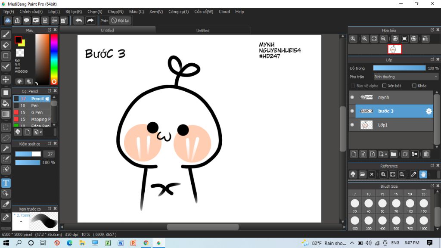The image size is (441, 248).
Task: Select the Eraser tool
Action: tap(6, 45)
